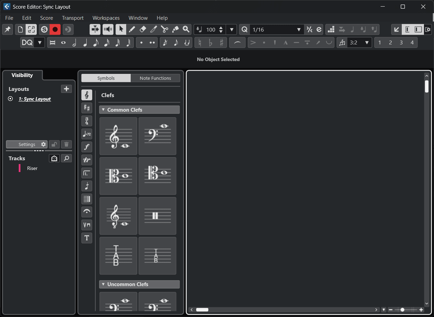This screenshot has height=317, width=434.
Task: Select the Sync Layout radio button
Action: tap(10, 99)
